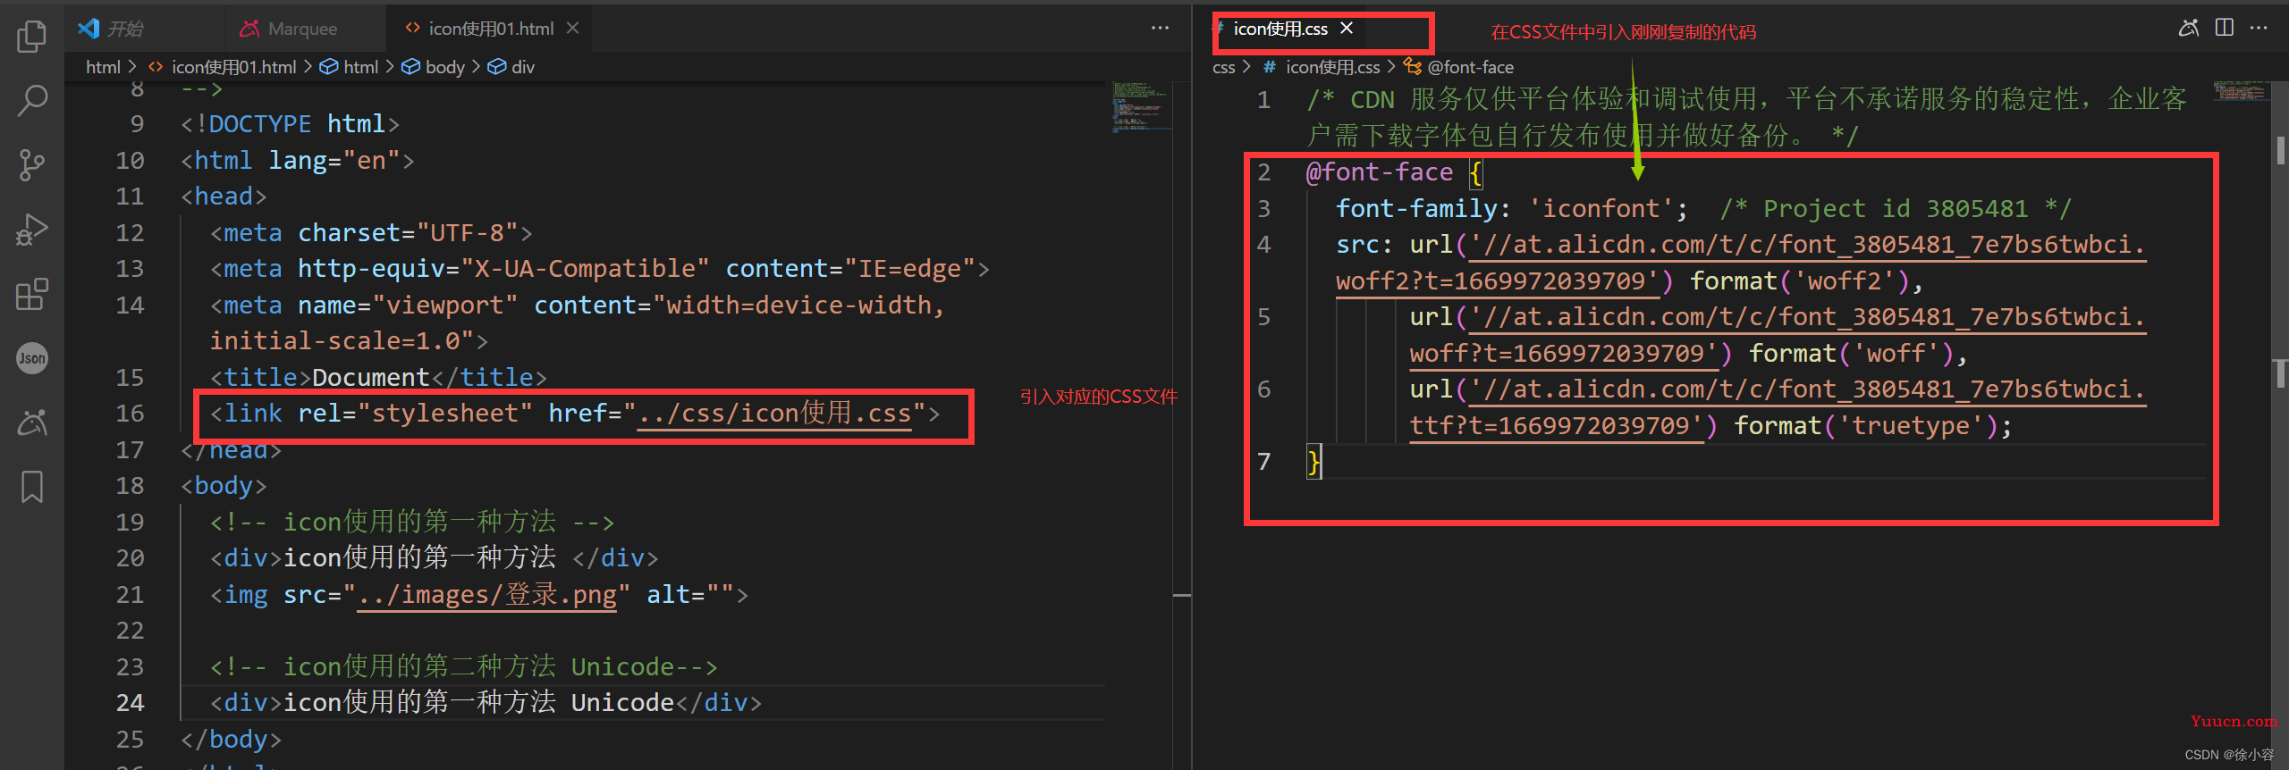This screenshot has width=2289, height=770.
Task: Follow the ../images/登录.png src link
Action: click(x=487, y=595)
